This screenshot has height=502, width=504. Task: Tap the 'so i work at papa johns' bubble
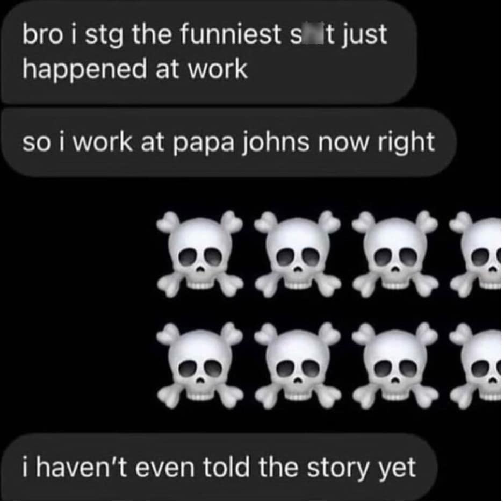click(x=229, y=143)
